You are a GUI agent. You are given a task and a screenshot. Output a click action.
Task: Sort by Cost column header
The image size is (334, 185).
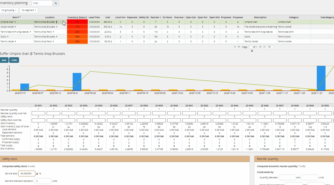[108, 17]
